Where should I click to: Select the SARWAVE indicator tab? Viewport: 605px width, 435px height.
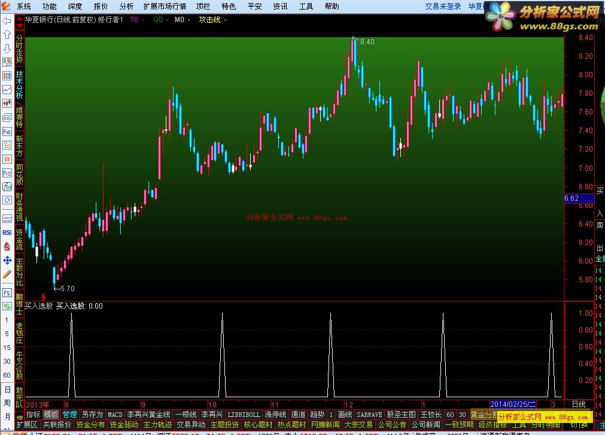(369, 415)
